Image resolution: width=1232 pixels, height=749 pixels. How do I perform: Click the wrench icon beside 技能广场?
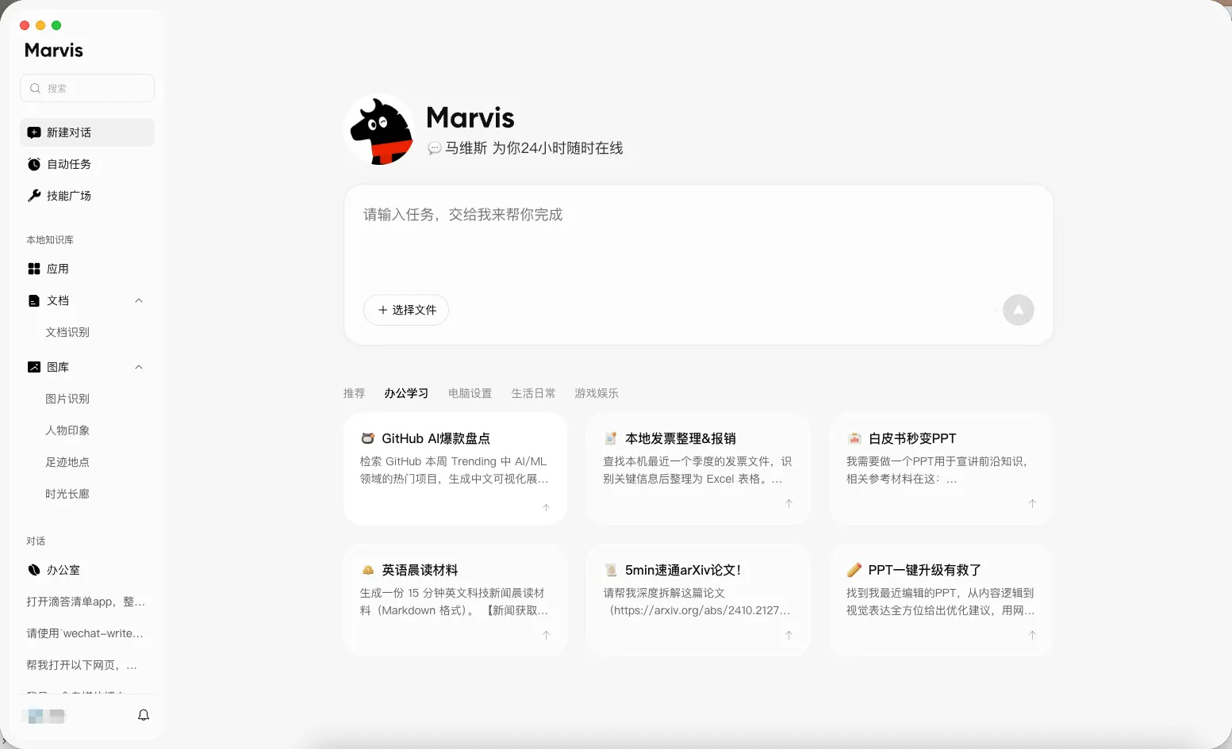click(x=34, y=196)
